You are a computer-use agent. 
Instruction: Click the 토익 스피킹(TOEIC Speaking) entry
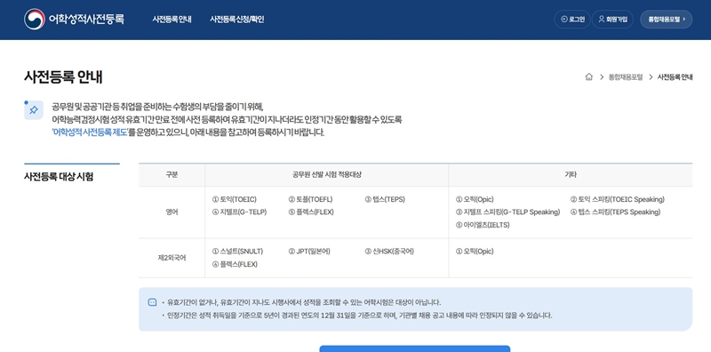click(618, 199)
